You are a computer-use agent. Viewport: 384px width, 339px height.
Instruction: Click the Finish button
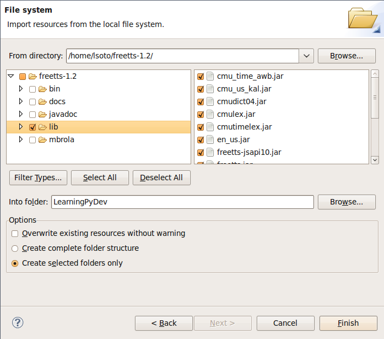(x=348, y=323)
